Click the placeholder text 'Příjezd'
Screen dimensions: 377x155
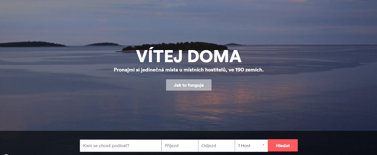pos(172,146)
